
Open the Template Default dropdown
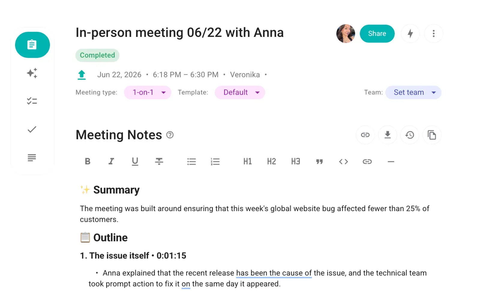[240, 92]
